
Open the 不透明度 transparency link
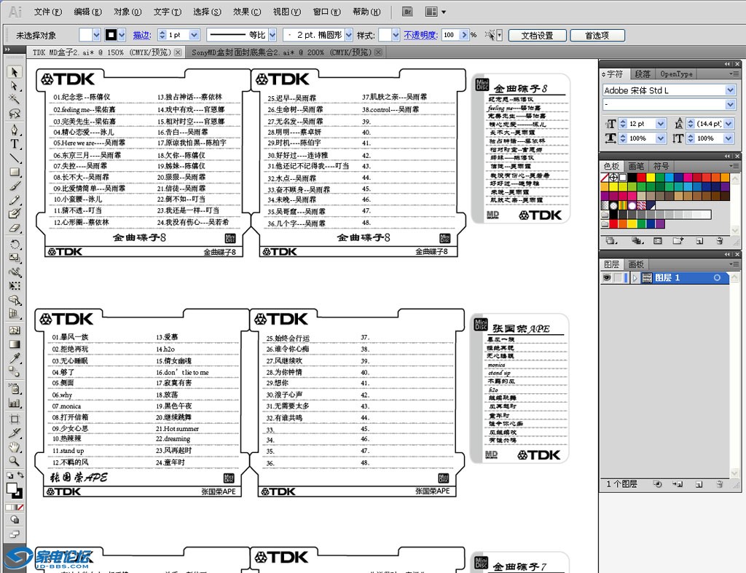tap(420, 35)
